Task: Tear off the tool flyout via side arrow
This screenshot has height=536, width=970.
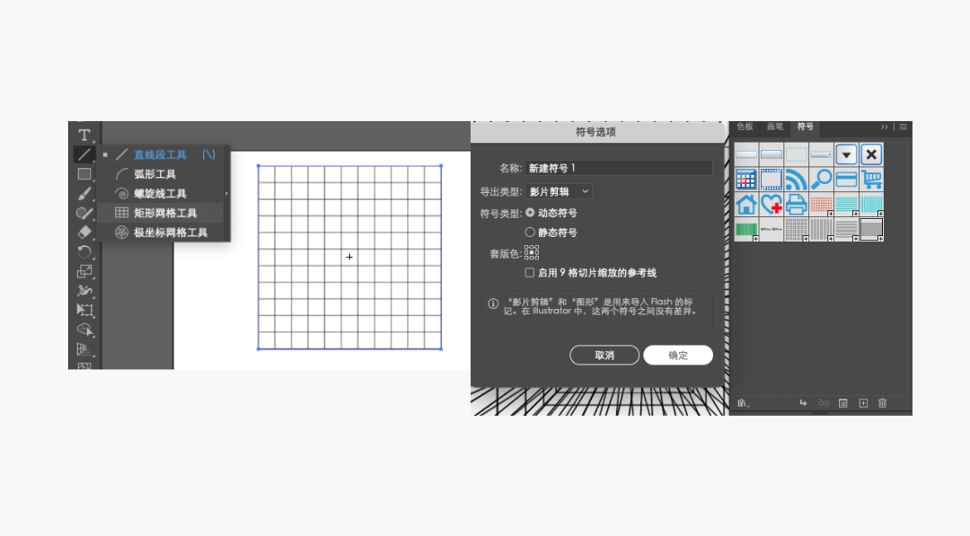Action: (x=226, y=194)
